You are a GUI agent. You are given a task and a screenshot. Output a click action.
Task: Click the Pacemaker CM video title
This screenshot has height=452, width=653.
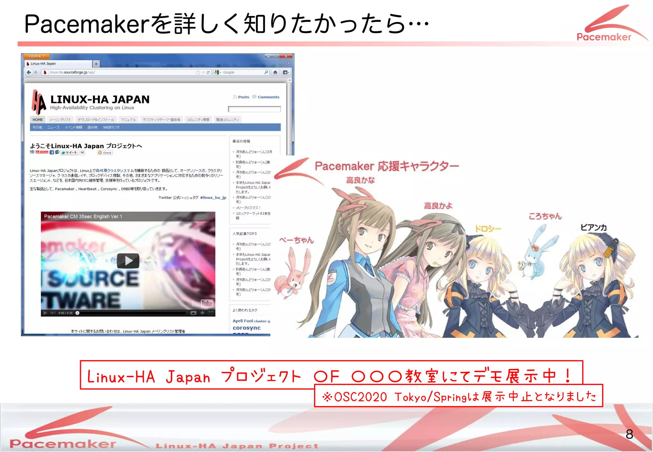click(83, 216)
